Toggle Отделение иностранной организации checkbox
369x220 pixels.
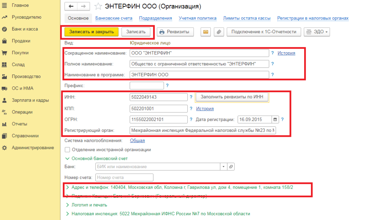[67, 150]
